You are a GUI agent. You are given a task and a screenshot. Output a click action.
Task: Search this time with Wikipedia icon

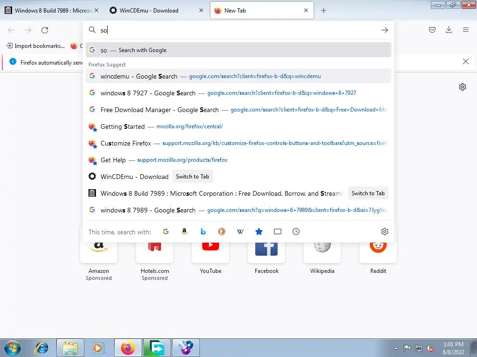pyautogui.click(x=240, y=231)
